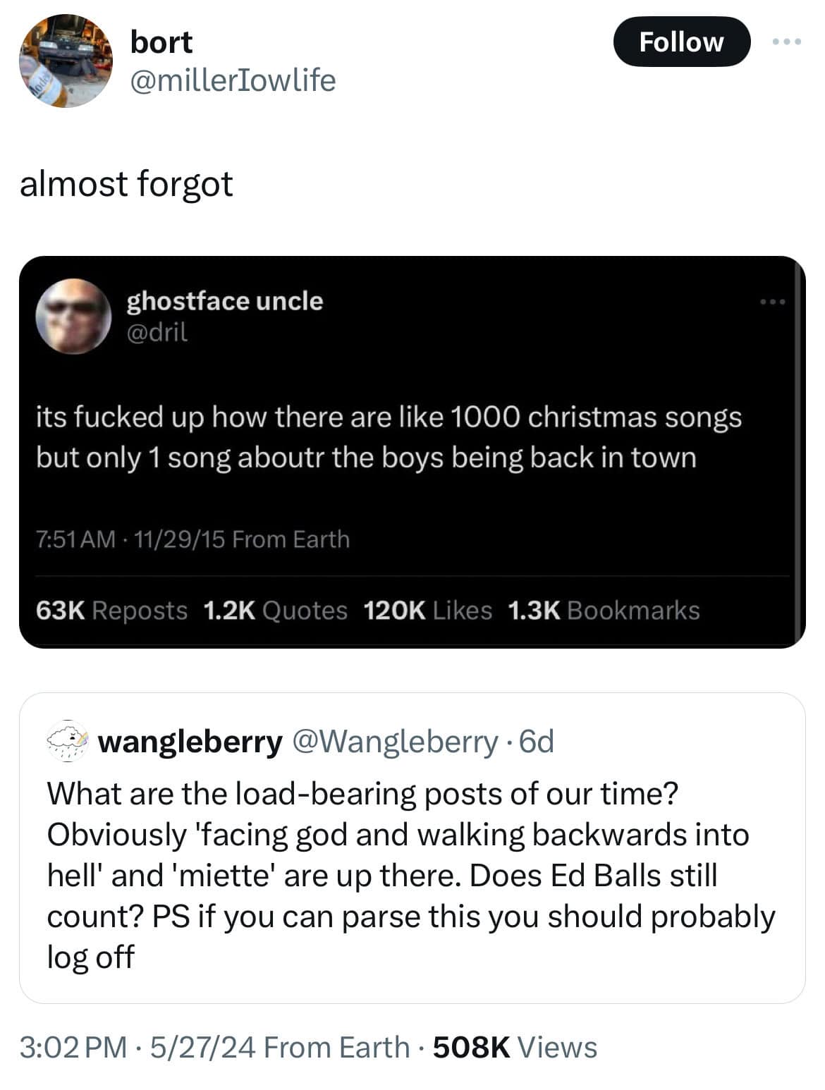Click the bort display name
Viewport: 825px width, 1090px height.
161,42
